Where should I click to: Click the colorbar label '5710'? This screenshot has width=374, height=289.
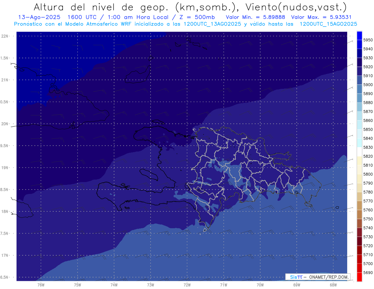368,255
